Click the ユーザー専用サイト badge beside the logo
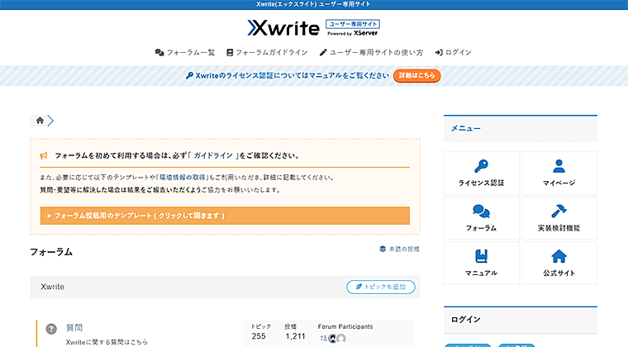The width and height of the screenshot is (628, 347). click(x=353, y=24)
